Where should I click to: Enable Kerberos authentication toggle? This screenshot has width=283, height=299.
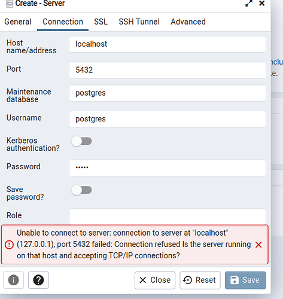click(x=81, y=141)
